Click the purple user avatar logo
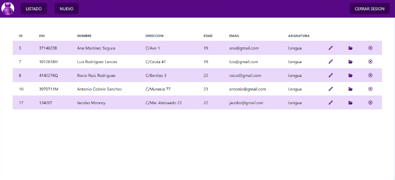395x180 pixels. (8, 9)
